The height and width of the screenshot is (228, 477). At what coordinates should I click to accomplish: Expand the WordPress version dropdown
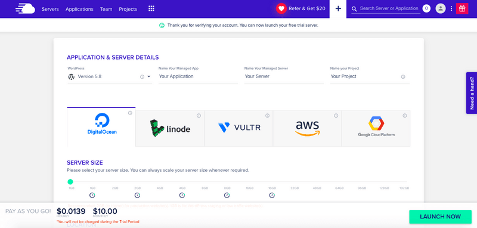click(148, 77)
